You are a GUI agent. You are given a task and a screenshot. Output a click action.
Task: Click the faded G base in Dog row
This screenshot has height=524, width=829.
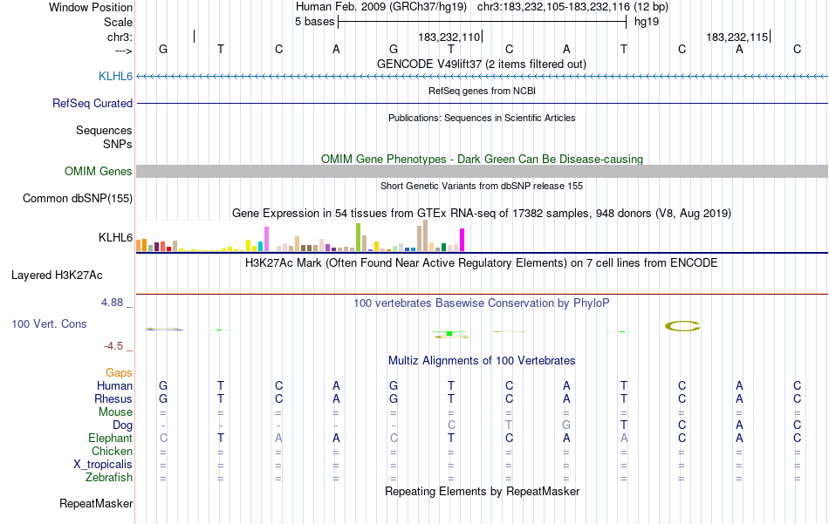click(566, 425)
